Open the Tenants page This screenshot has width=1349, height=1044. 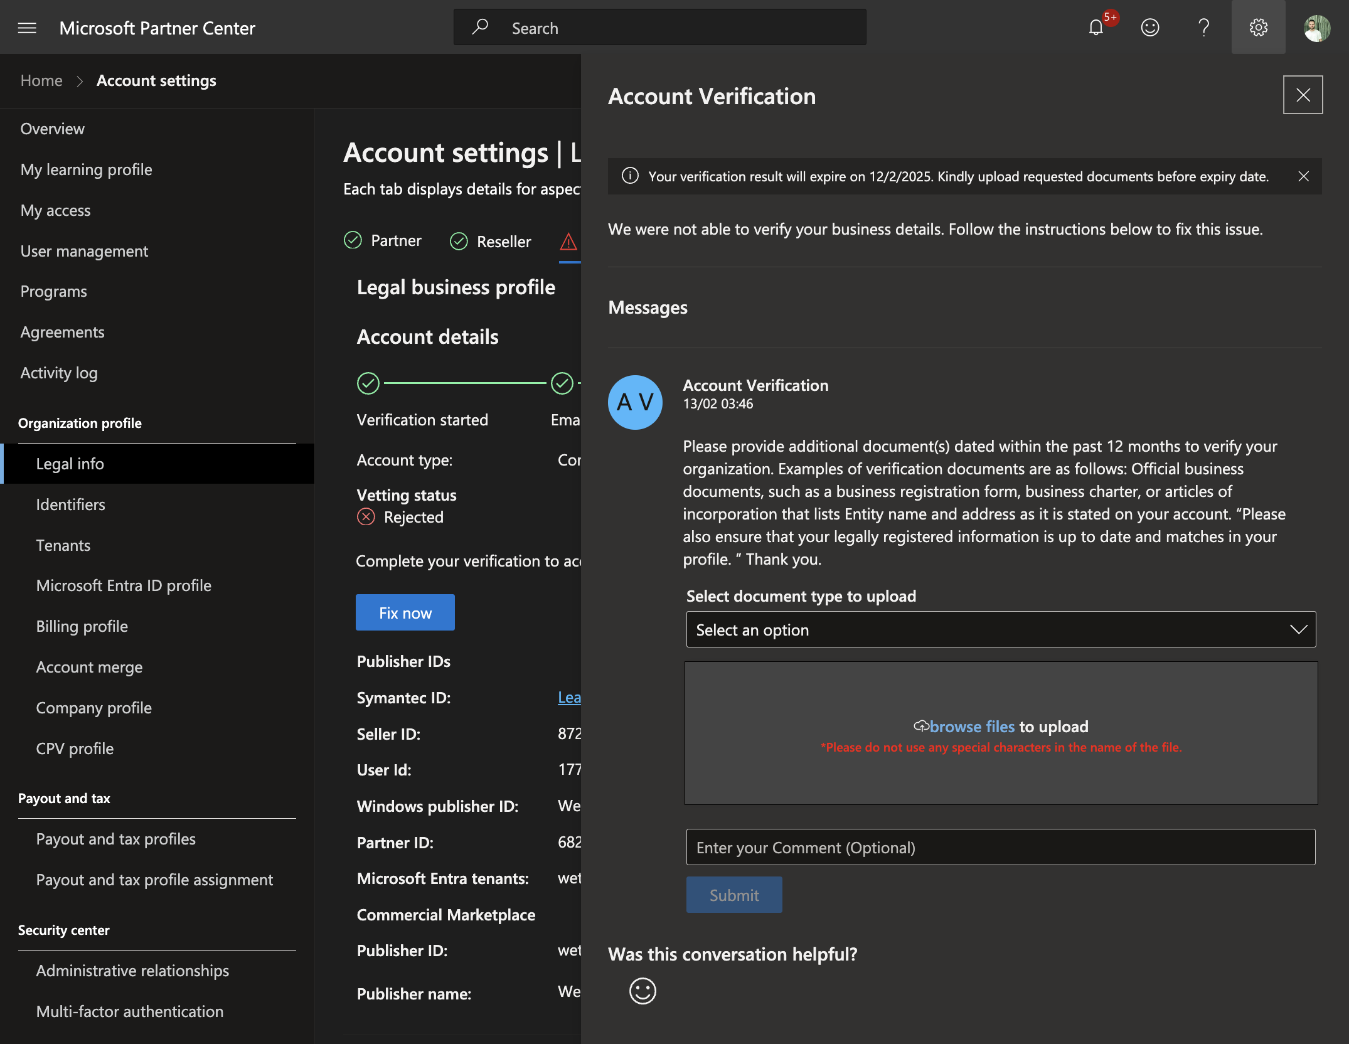pyautogui.click(x=63, y=545)
